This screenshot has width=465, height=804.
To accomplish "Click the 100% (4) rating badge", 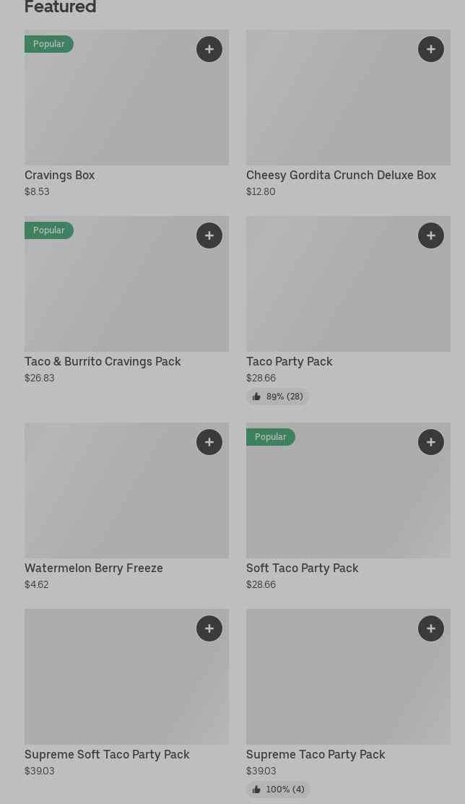I will [x=278, y=790].
